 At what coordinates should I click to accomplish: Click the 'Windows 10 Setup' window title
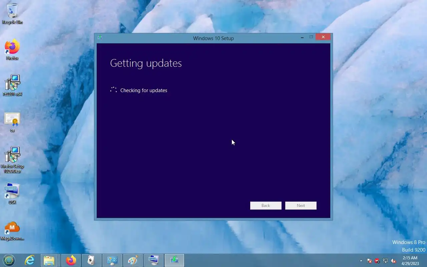tap(213, 38)
